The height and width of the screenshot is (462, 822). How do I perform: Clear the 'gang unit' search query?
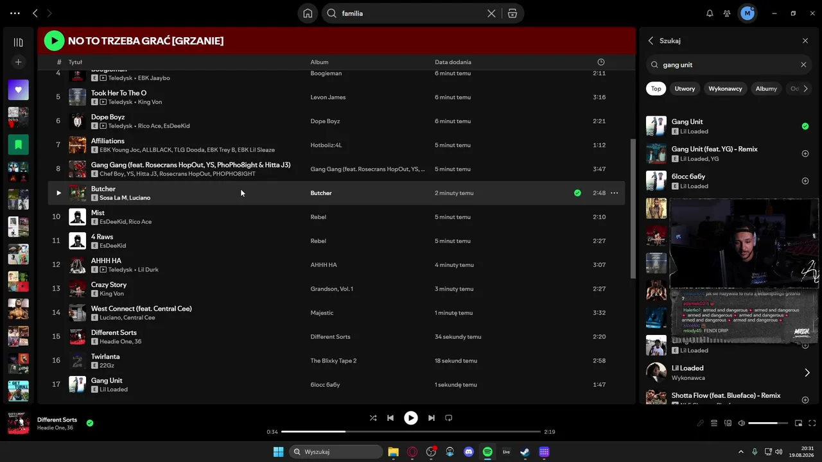coord(803,65)
